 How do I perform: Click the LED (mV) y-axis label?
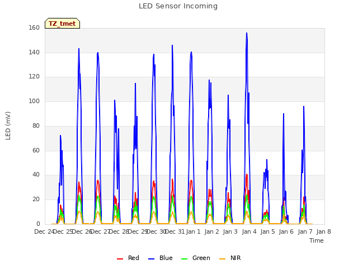click(x=8, y=126)
